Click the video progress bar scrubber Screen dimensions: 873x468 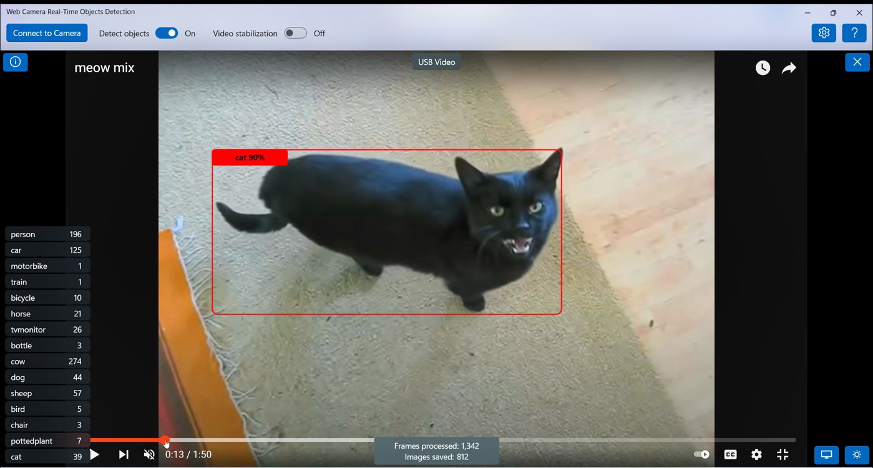(165, 441)
